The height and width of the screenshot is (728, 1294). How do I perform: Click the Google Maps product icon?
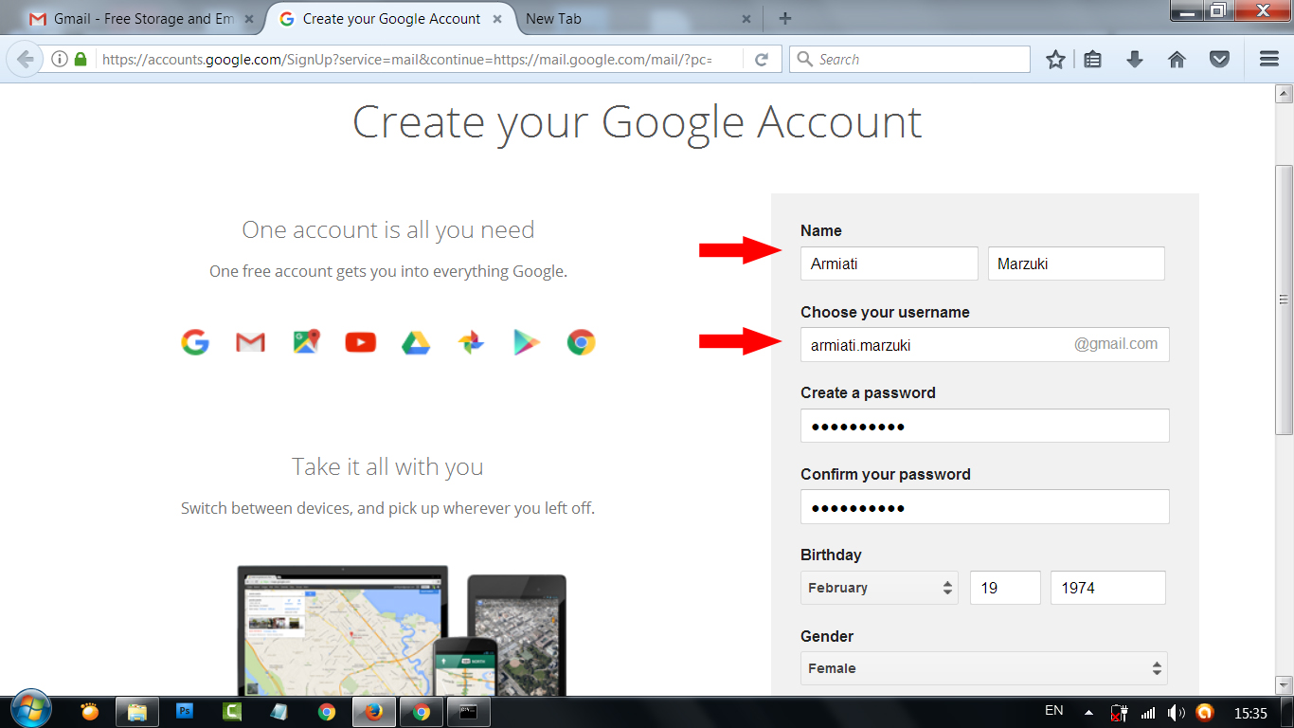(306, 342)
